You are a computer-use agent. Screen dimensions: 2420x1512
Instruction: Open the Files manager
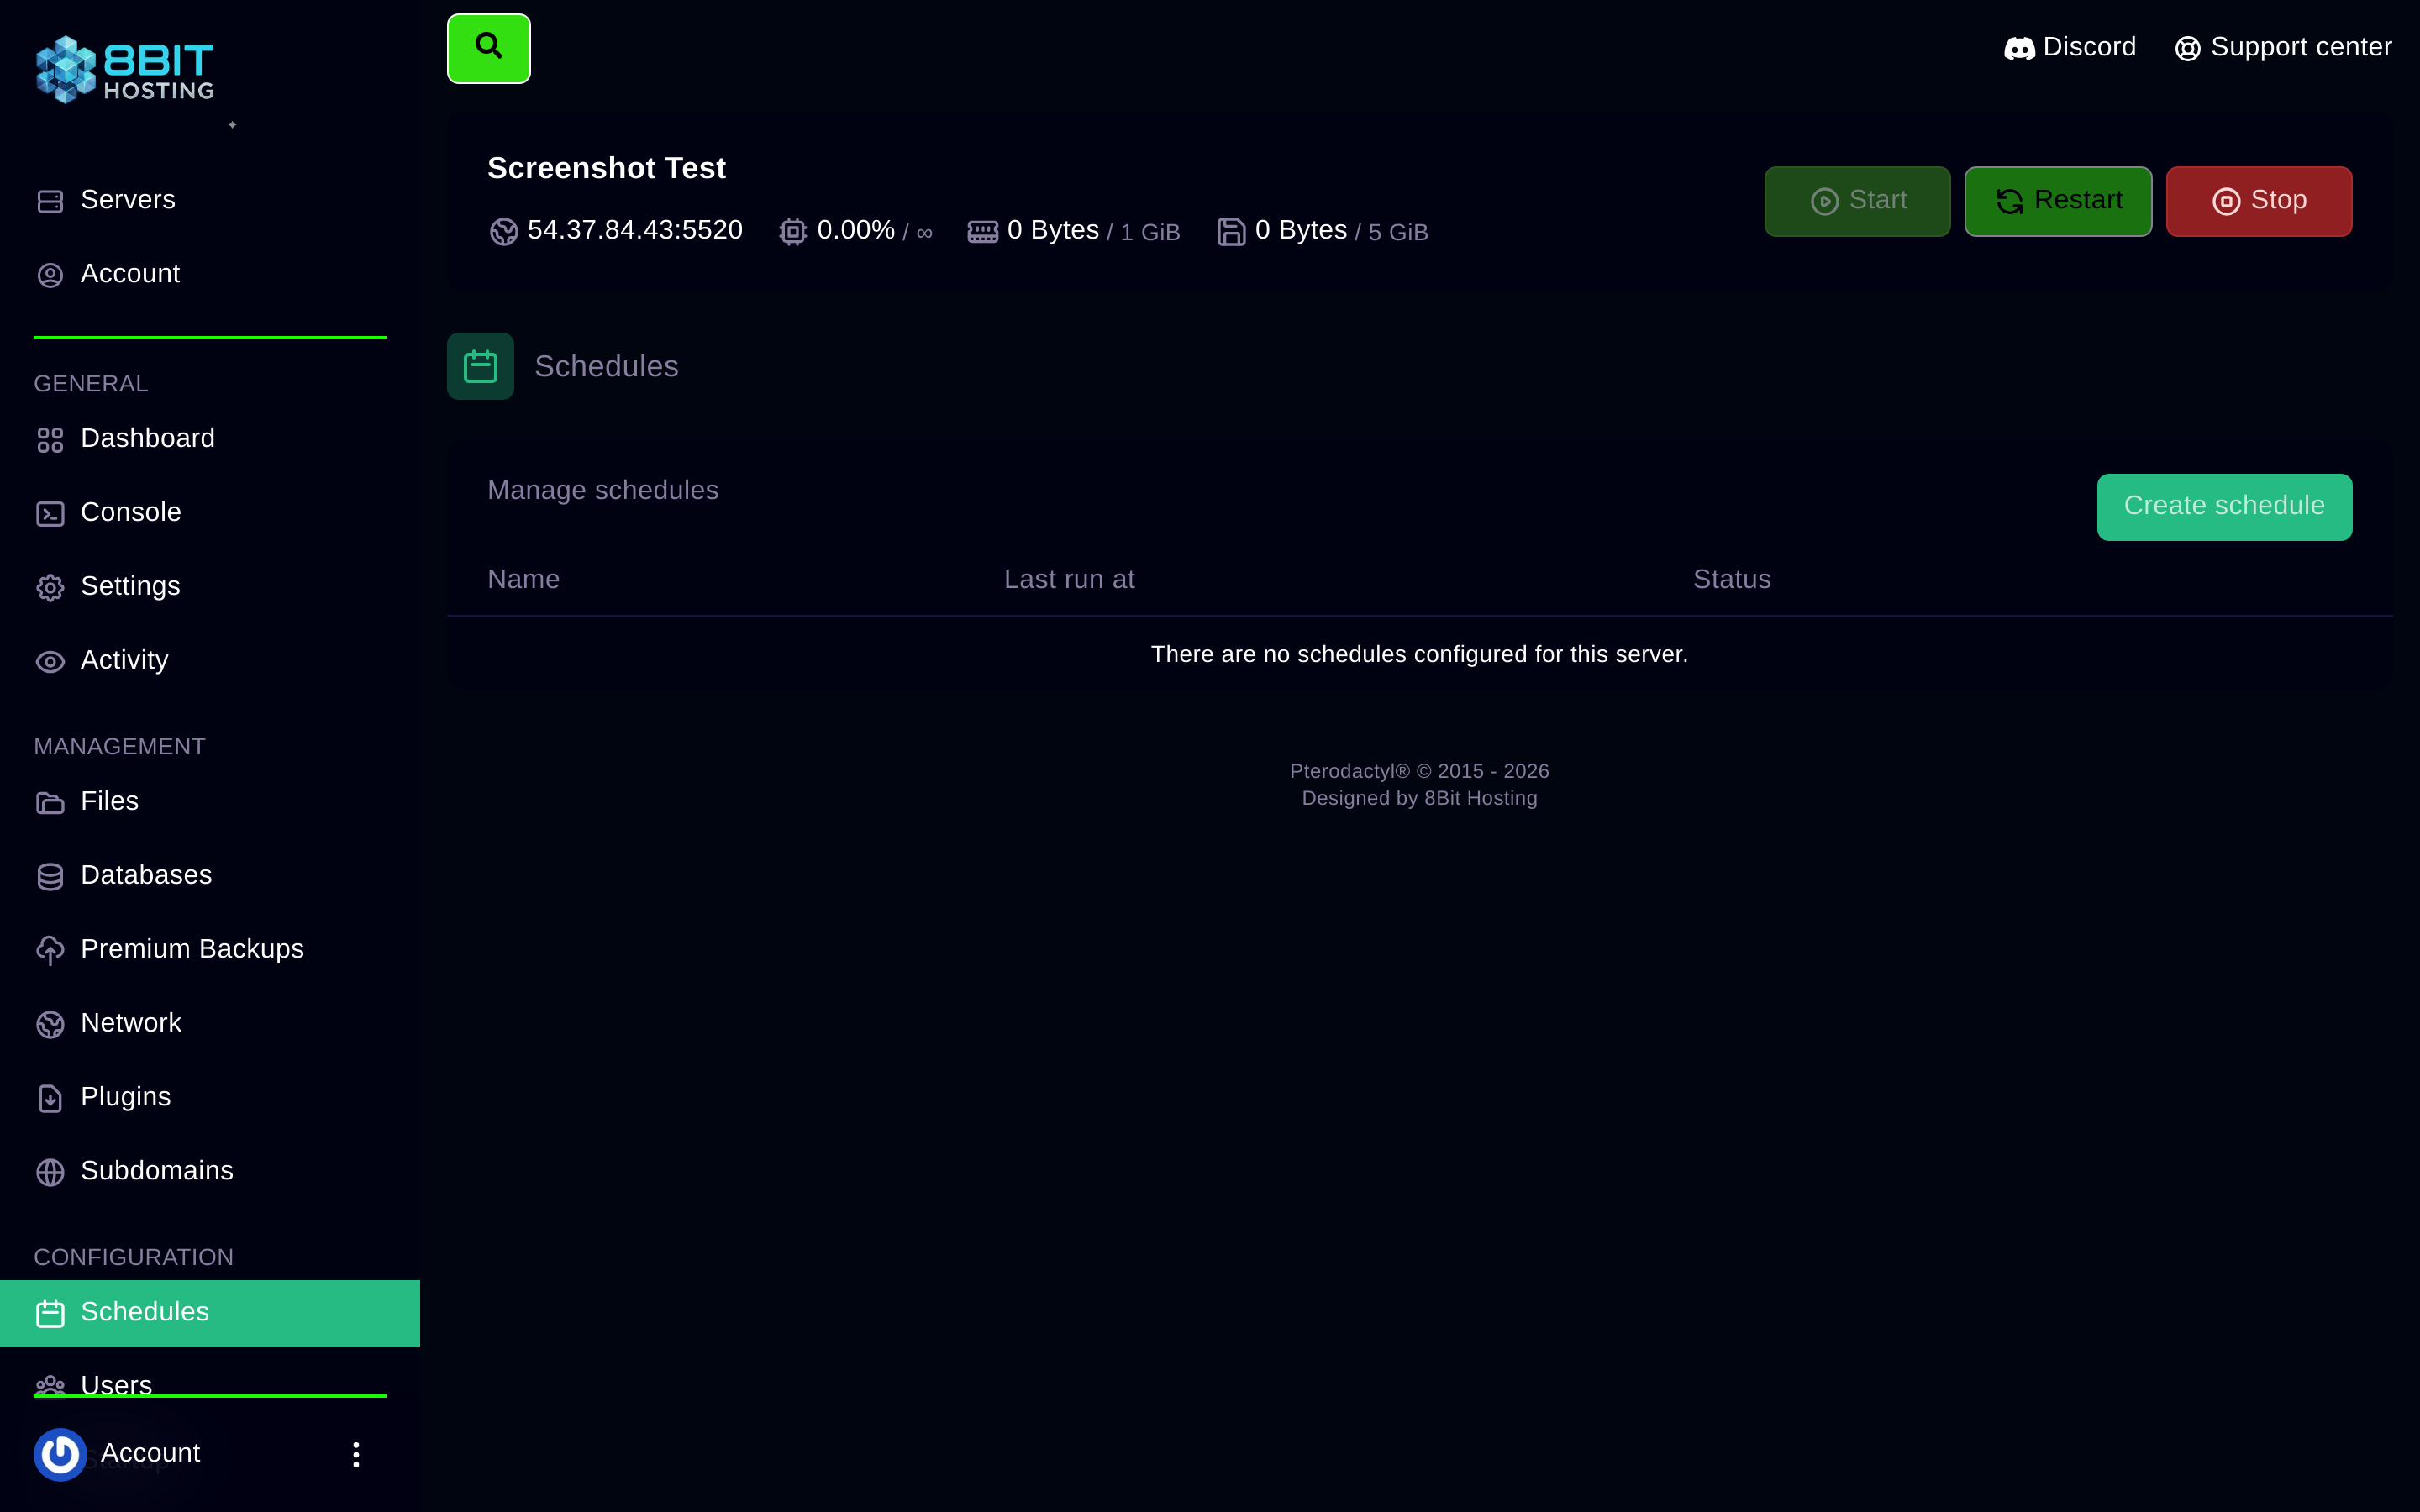(x=210, y=801)
